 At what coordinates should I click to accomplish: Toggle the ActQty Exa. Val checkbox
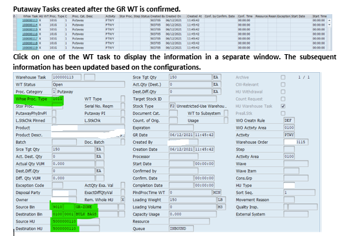point(123,185)
